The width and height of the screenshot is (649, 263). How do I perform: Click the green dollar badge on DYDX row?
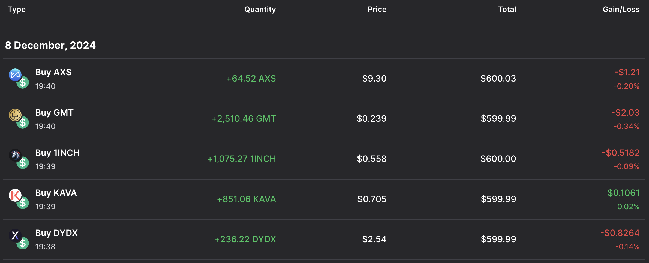(23, 243)
